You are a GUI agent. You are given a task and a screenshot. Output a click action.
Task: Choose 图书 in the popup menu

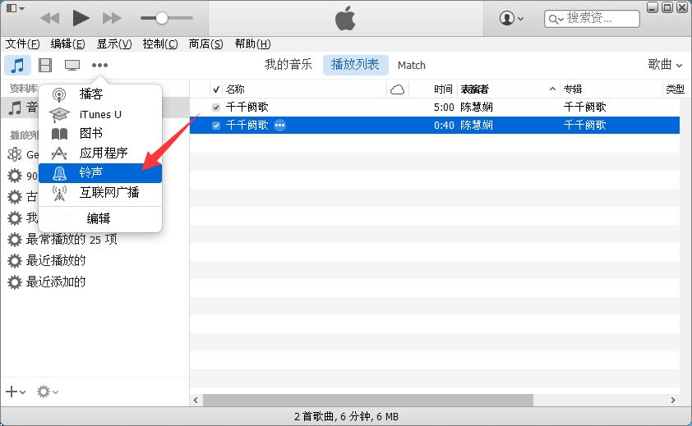100,133
